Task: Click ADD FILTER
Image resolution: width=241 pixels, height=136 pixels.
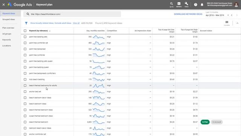Action: pyautogui.click(x=87, y=23)
